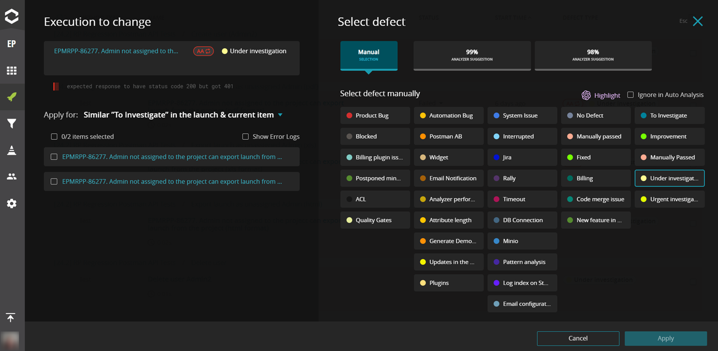Pick the Improvement defect type
The image size is (718, 351).
tap(669, 136)
